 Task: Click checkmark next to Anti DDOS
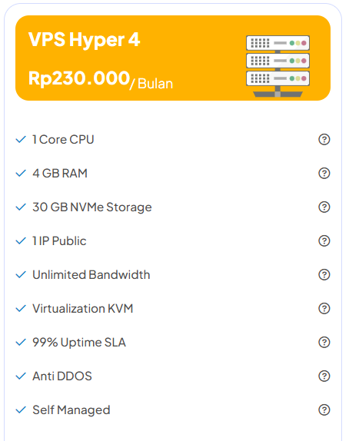coord(21,376)
